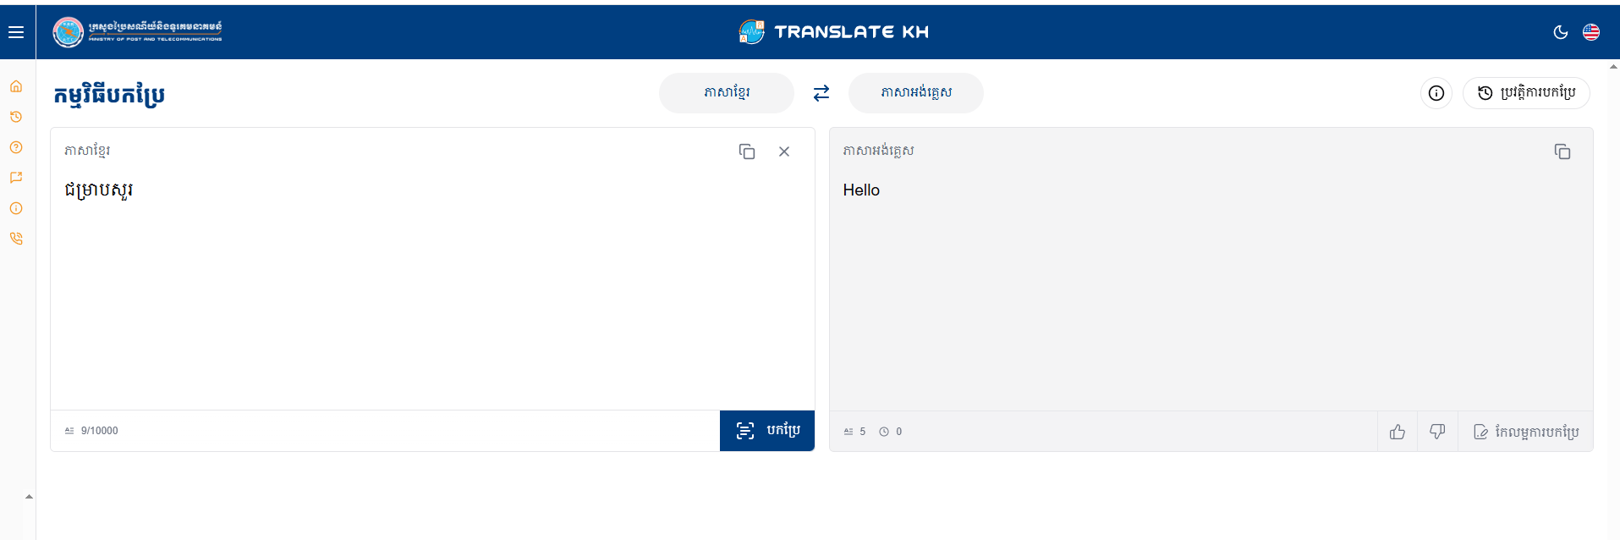Viewport: 1620px width, 540px height.
Task: Click the clock time indicator 0
Action: (x=891, y=432)
